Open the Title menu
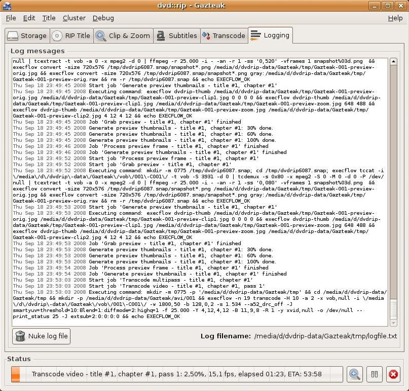409x391 pixels. tap(49, 18)
